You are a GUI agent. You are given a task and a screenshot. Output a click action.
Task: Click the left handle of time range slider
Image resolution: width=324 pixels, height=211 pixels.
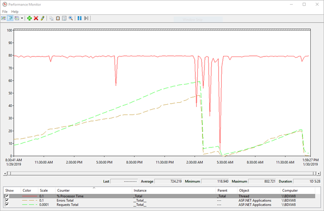(9, 173)
